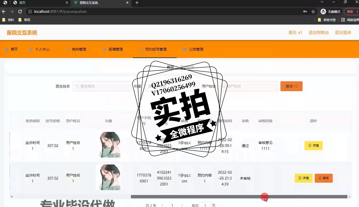Click the 头像 column header
This screenshot has width=359, height=207.
108,121
